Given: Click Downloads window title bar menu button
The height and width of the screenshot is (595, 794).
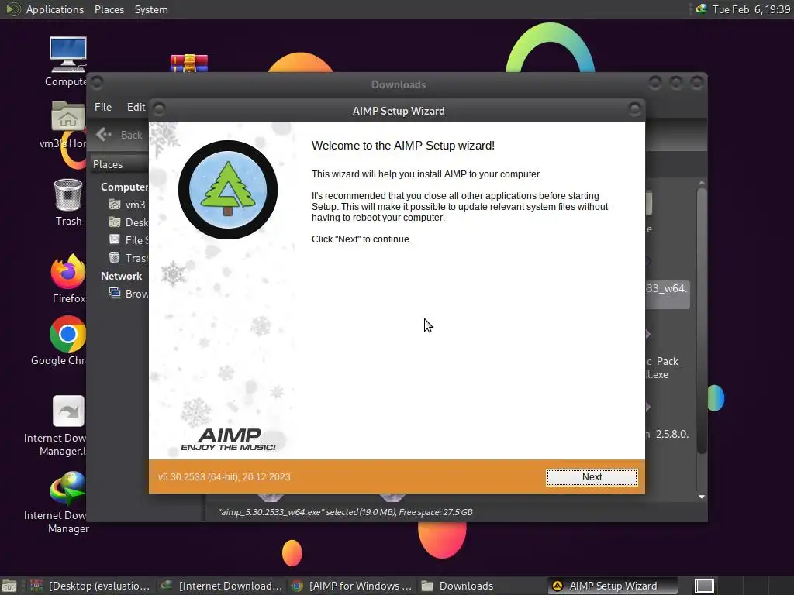Looking at the screenshot, I should click(97, 82).
